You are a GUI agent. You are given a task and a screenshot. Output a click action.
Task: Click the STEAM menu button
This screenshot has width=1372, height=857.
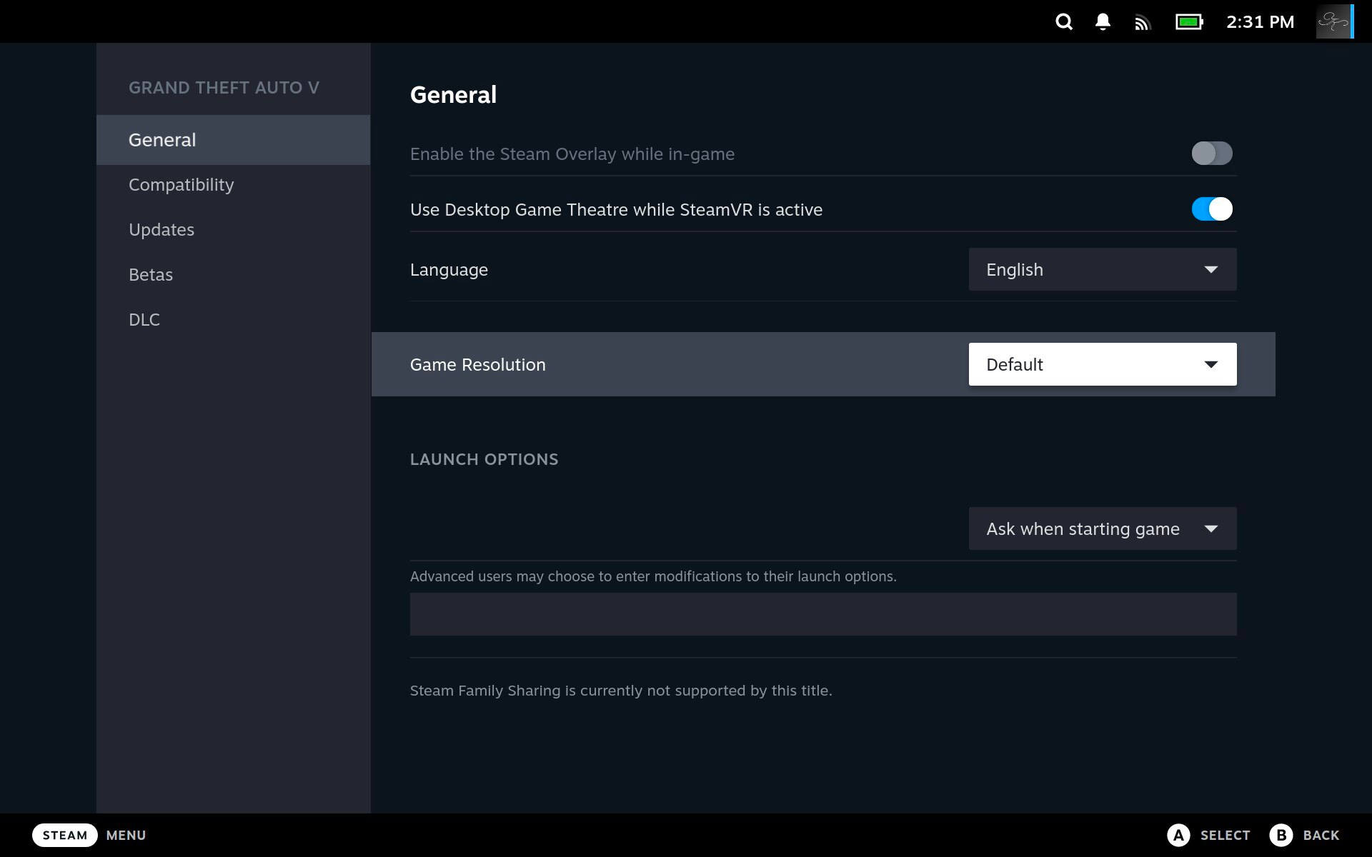(x=65, y=835)
